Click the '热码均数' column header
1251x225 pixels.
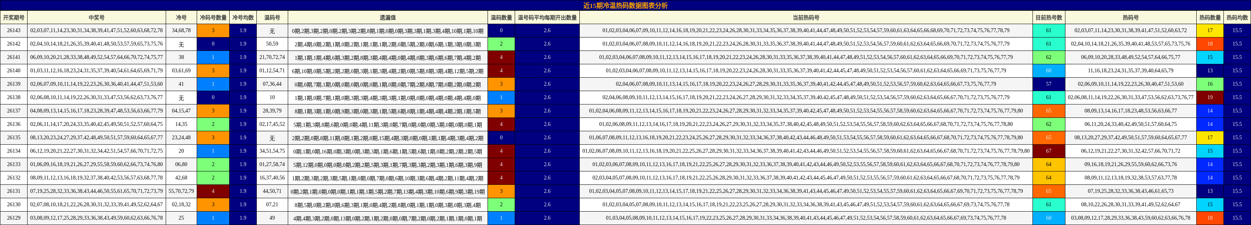pyautogui.click(x=1237, y=18)
